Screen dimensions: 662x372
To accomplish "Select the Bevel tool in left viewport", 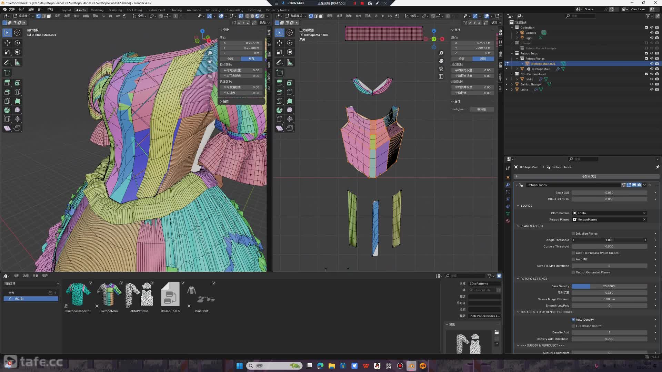I will point(7,92).
